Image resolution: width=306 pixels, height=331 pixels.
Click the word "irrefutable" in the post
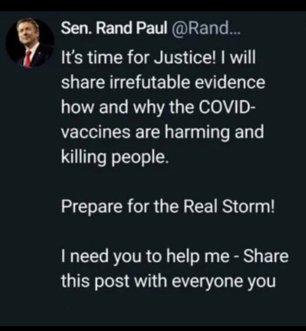(148, 83)
